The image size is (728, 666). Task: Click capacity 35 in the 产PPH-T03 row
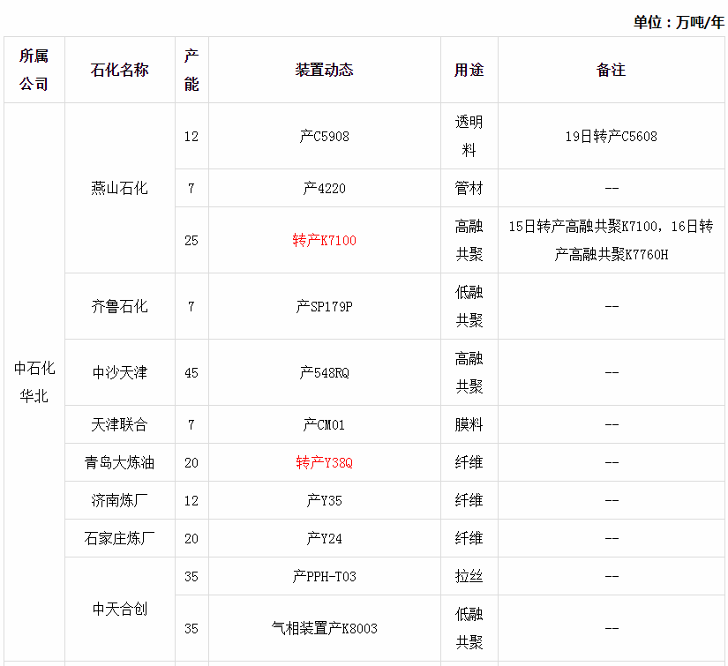point(191,576)
